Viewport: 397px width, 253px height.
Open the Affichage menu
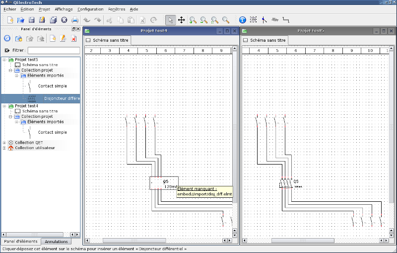64,9
